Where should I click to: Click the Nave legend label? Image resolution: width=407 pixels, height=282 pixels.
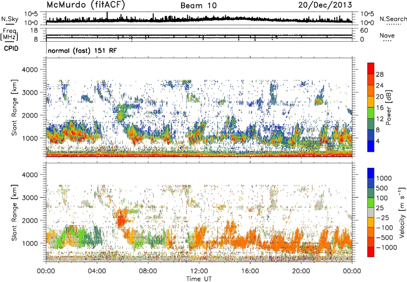coord(387,35)
